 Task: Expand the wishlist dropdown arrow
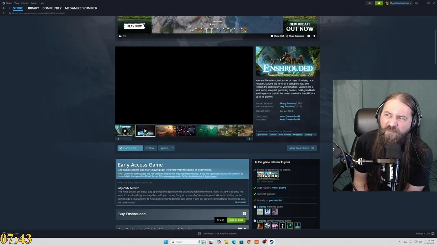click(140, 148)
